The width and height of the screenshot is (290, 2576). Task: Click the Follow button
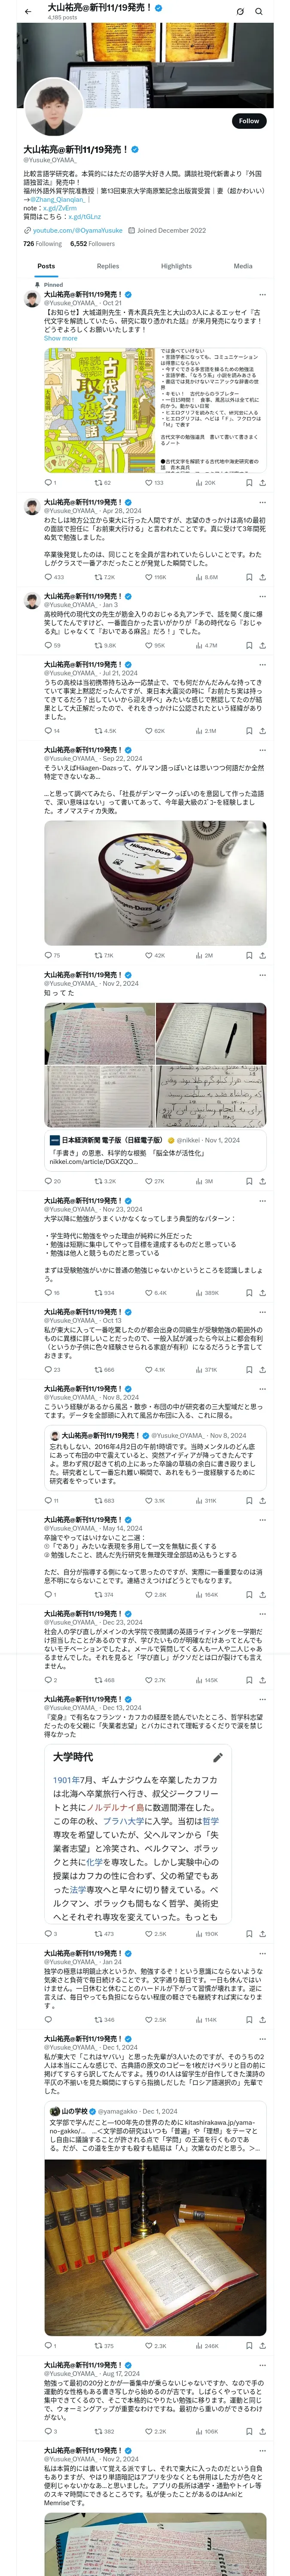248,121
